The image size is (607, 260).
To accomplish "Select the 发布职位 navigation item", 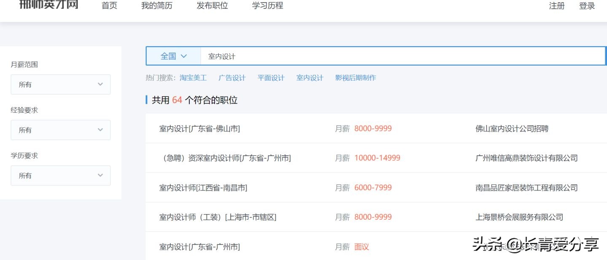I will (x=212, y=5).
